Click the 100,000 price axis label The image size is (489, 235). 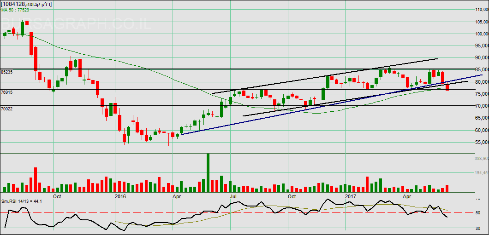pyautogui.click(x=481, y=34)
